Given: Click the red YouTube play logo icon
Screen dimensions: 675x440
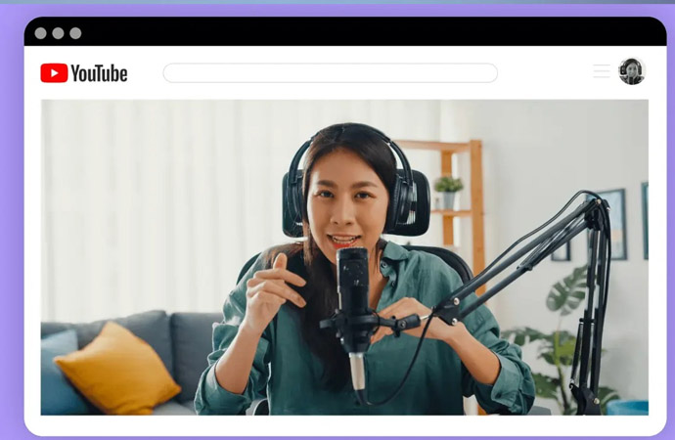Looking at the screenshot, I should pyautogui.click(x=54, y=73).
